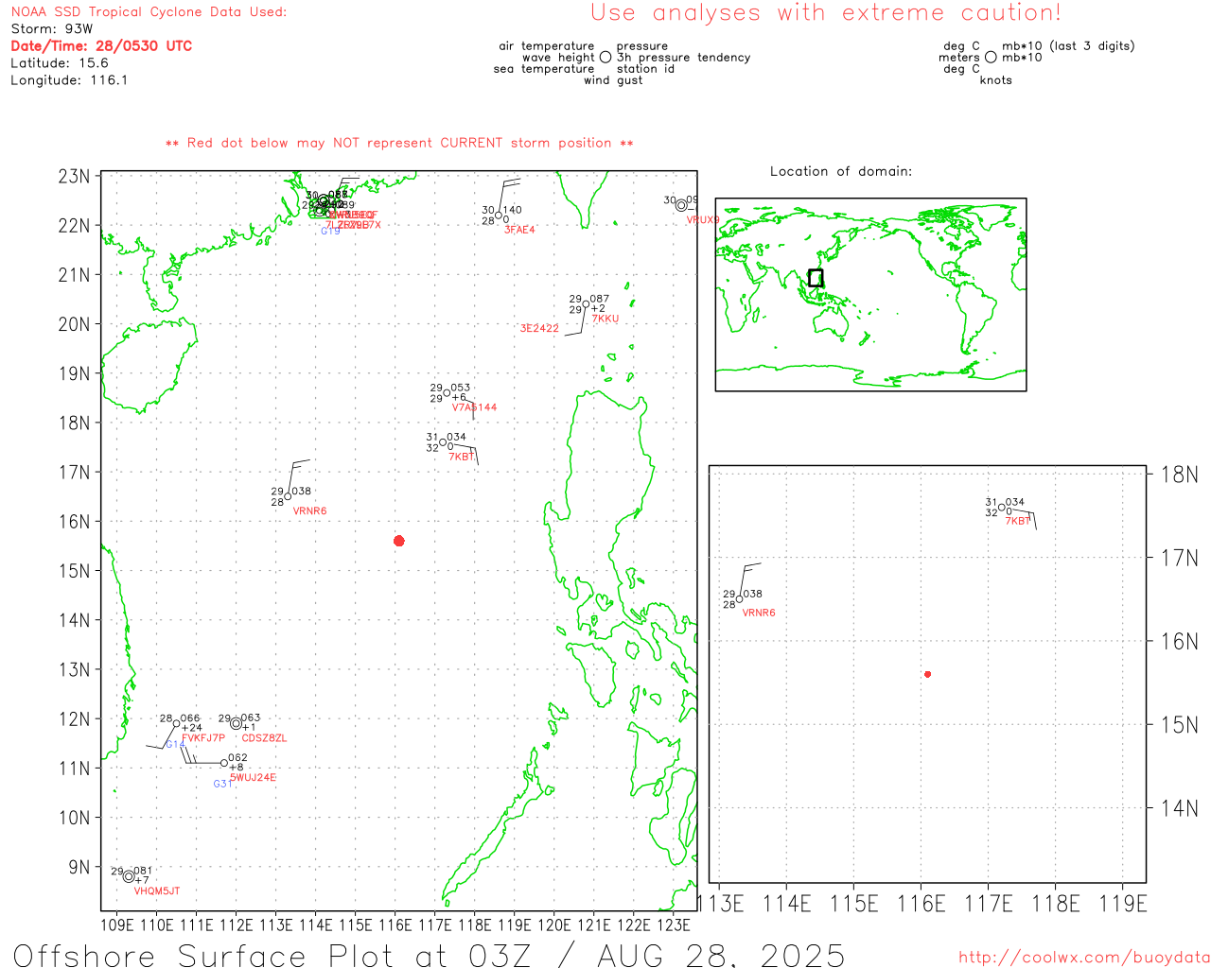Viewport: 1211px width, 968px height.
Task: Select the VRNR6 label on main map
Action: [309, 511]
